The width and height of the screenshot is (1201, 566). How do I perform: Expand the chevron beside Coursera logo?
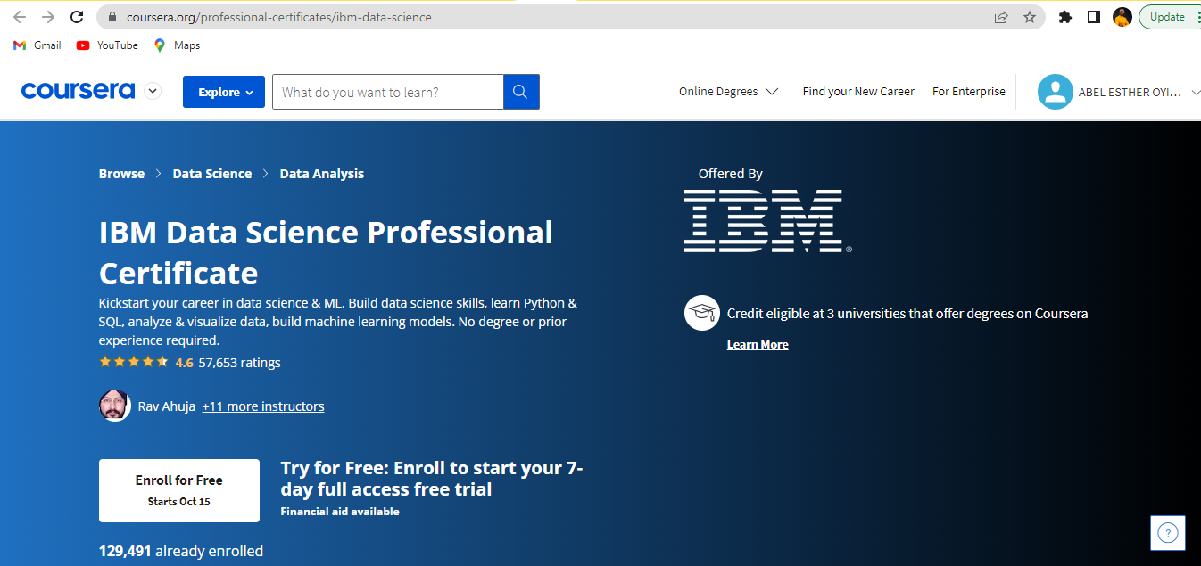pos(153,91)
